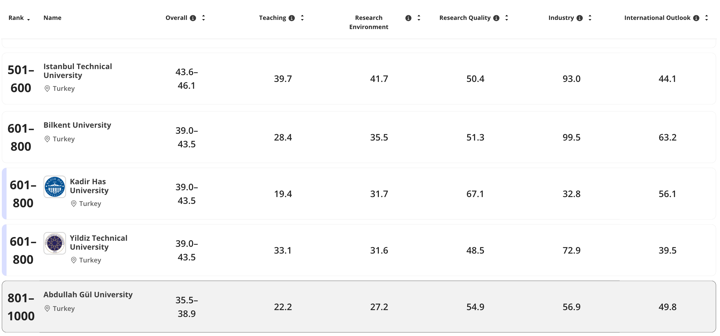This screenshot has width=720, height=336.
Task: Sort the table by Rank arrow
Action: pos(29,20)
